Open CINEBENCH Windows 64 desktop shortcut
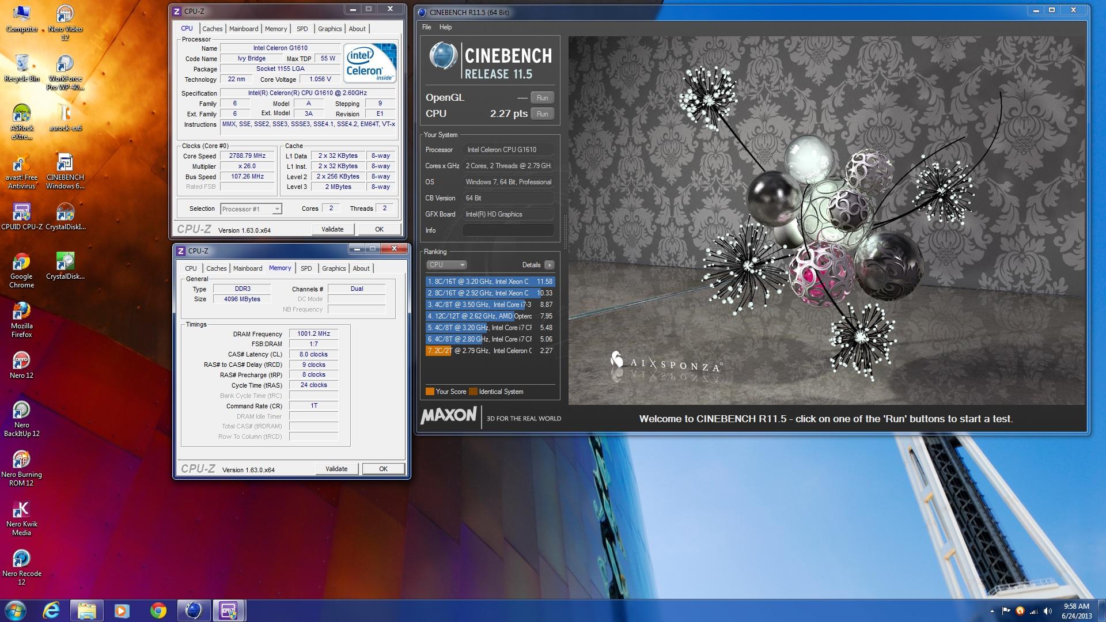This screenshot has height=622, width=1106. 65,171
